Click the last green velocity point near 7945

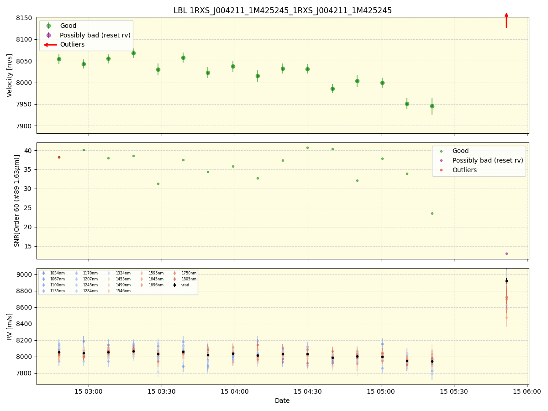point(432,106)
